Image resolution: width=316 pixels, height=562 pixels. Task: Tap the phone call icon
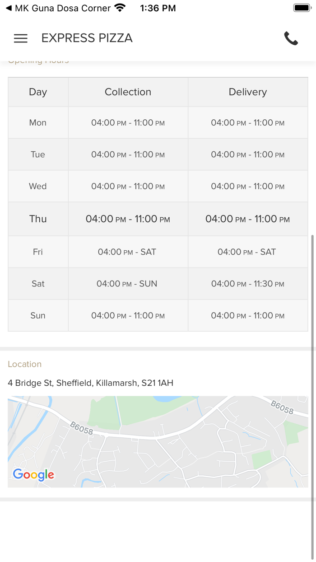pyautogui.click(x=291, y=38)
